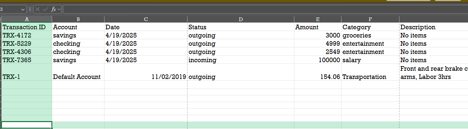Select cell TRX-5229
This screenshot has width=468, height=129.
coord(27,43)
